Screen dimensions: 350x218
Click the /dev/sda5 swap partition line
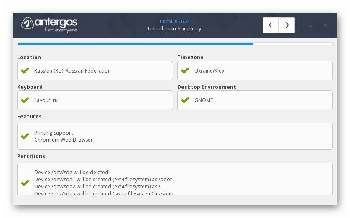click(104, 193)
